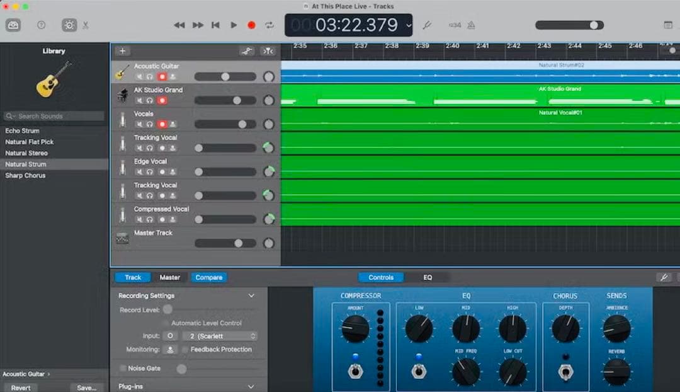The height and width of the screenshot is (392, 680).
Task: Open Quick Help with the question mark icon
Action: (x=41, y=25)
